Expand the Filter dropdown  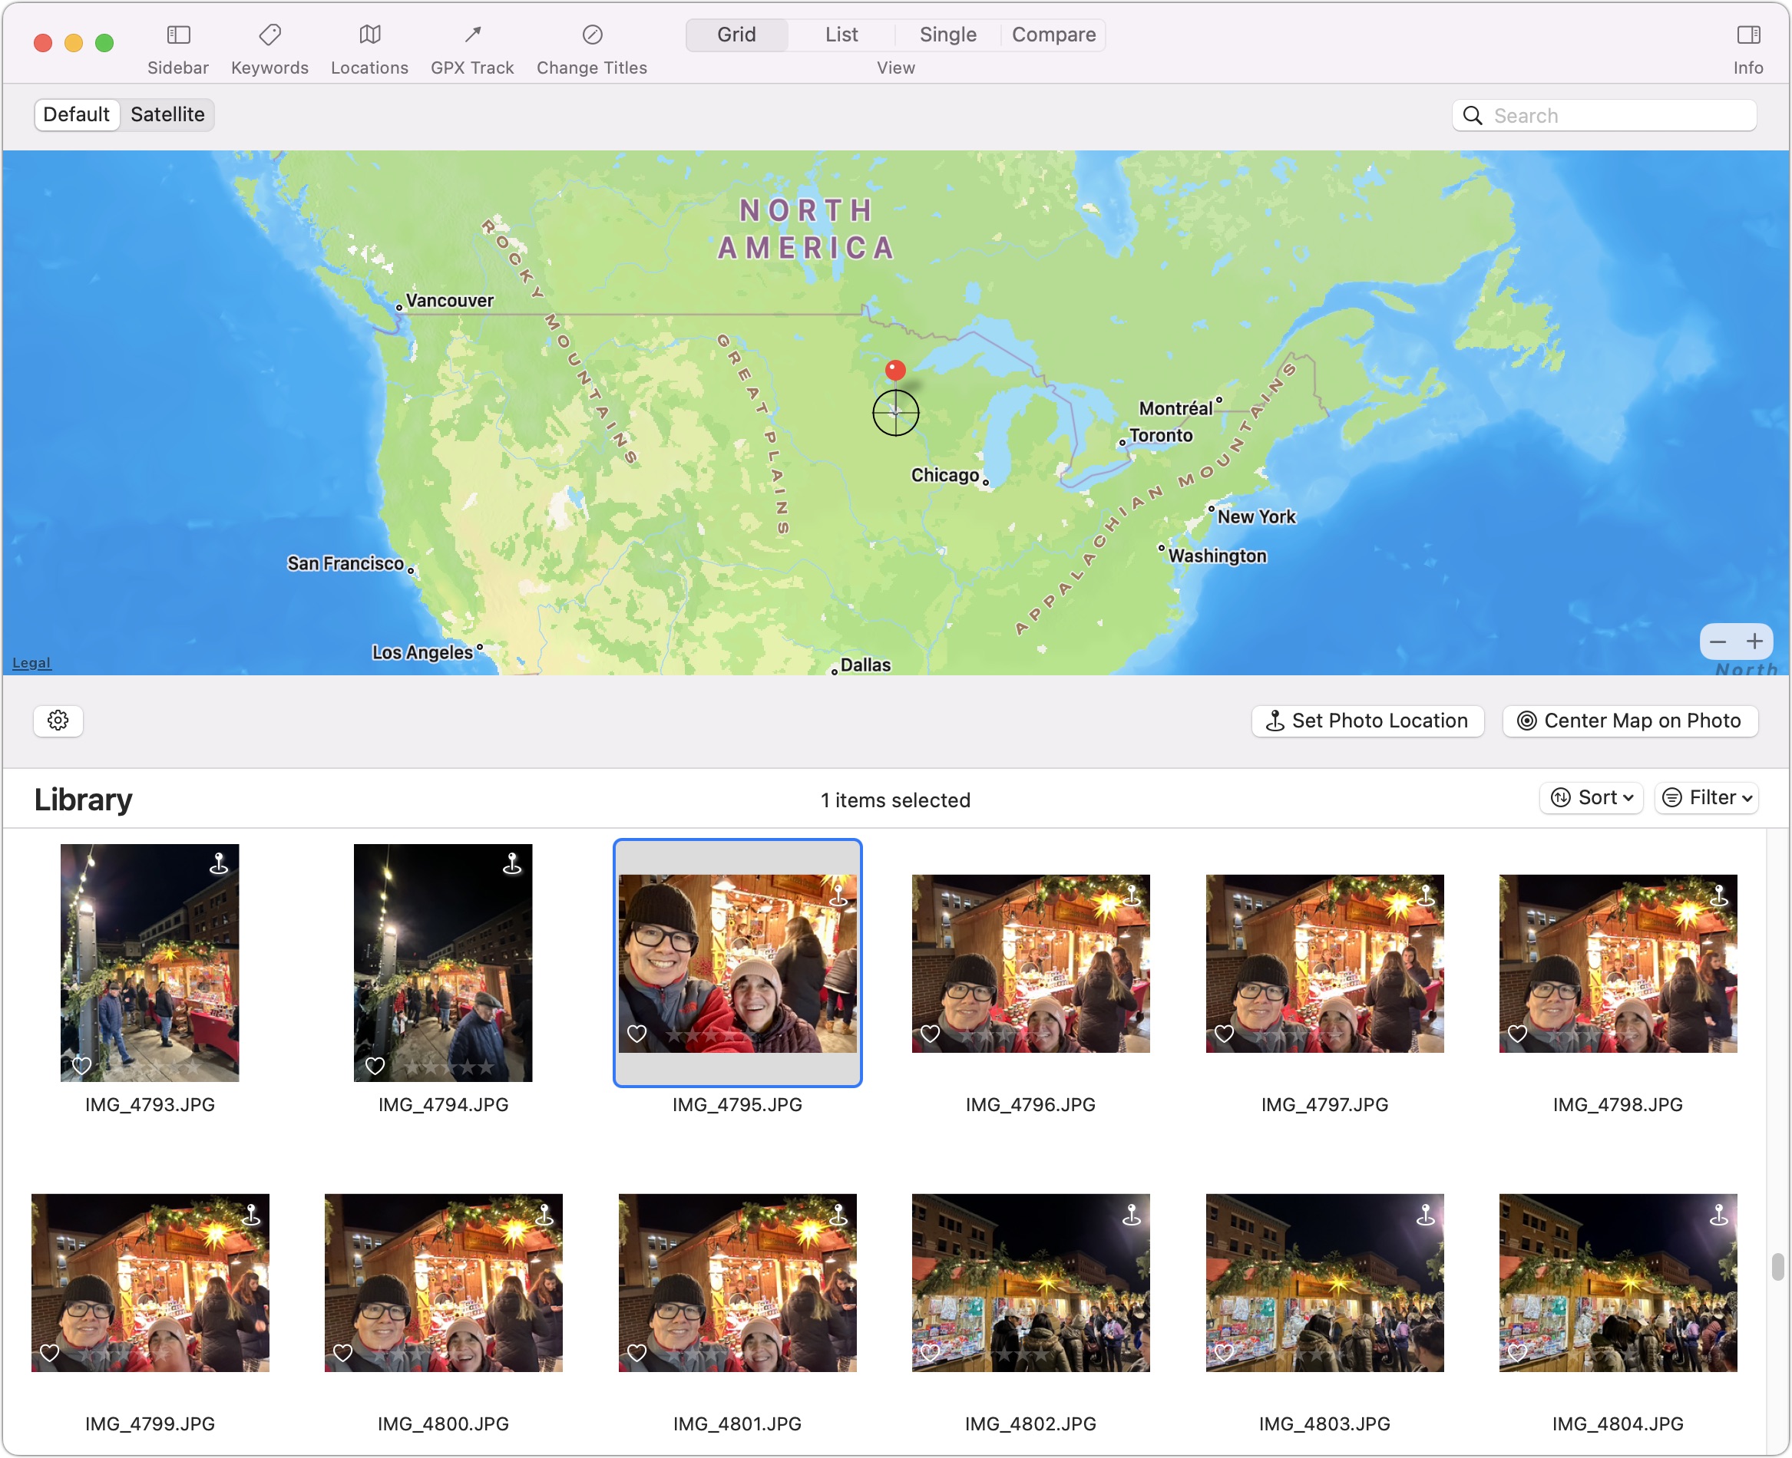pyautogui.click(x=1706, y=798)
